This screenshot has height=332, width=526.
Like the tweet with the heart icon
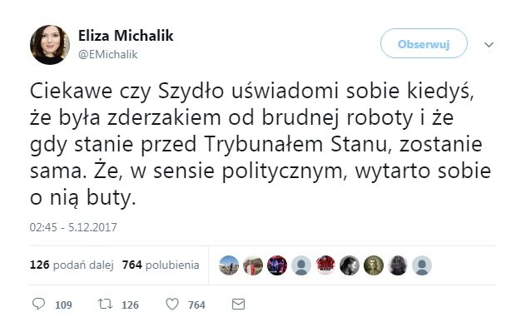pos(172,304)
